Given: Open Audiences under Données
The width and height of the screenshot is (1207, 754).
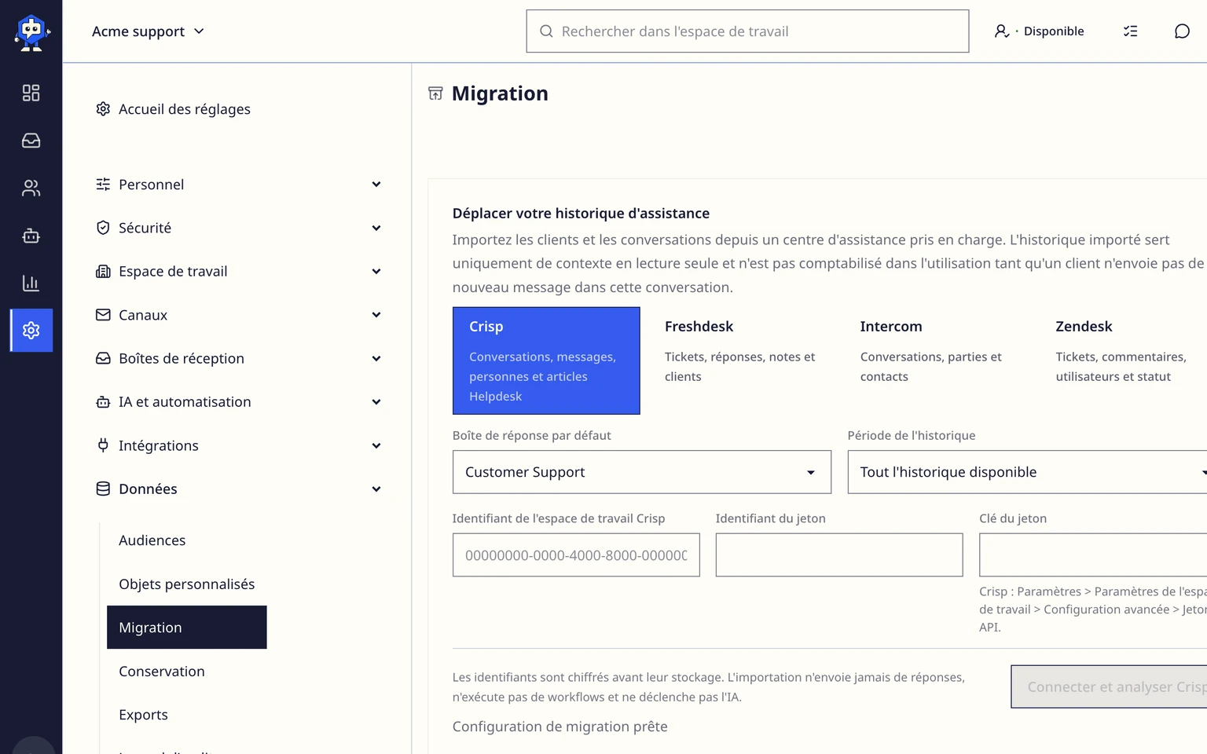Looking at the screenshot, I should coord(152,540).
